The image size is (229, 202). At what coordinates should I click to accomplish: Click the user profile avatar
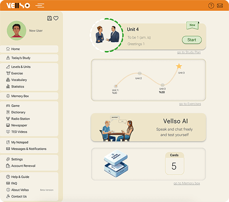click(16, 30)
